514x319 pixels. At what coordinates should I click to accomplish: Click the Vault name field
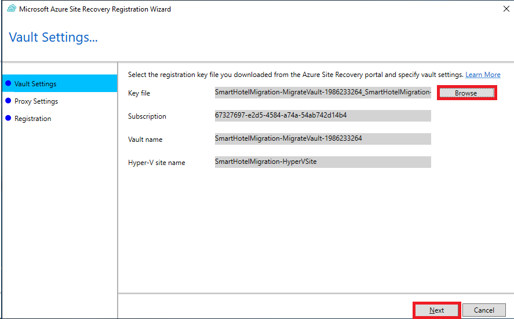click(x=323, y=139)
